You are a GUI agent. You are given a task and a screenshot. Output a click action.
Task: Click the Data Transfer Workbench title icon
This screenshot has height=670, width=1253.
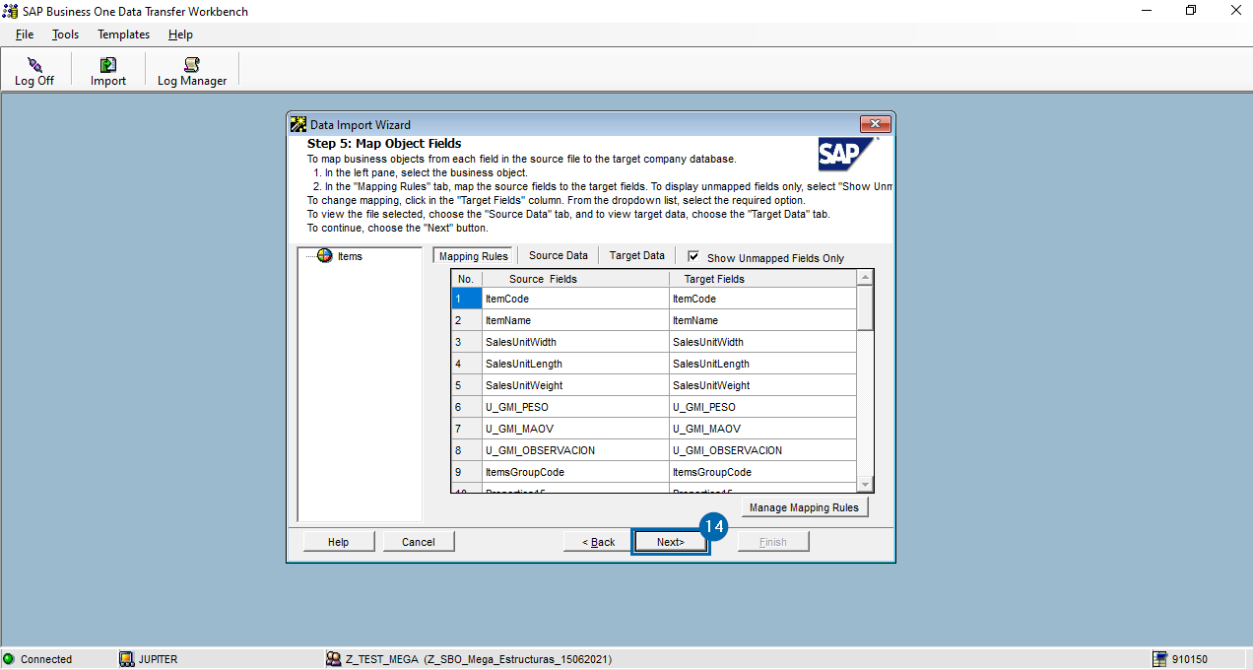tap(11, 11)
